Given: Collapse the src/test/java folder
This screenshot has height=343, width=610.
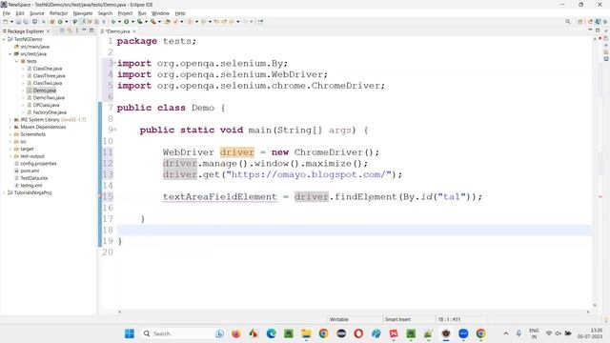Looking at the screenshot, I should (x=10, y=54).
